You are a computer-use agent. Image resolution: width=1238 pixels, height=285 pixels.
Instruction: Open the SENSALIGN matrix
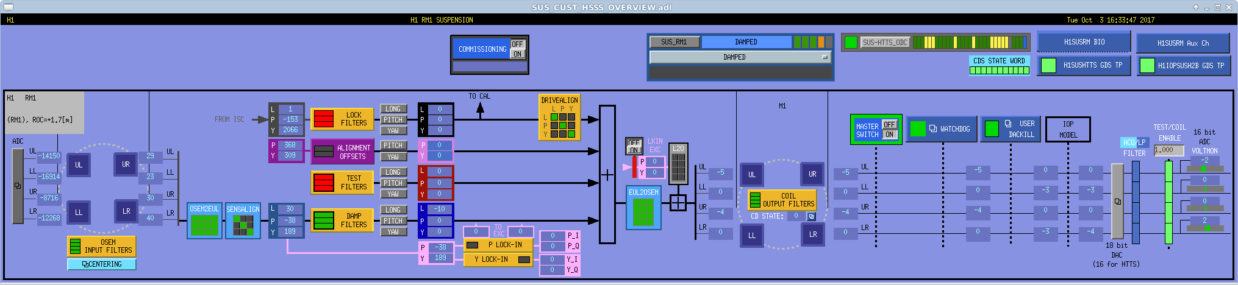243,220
